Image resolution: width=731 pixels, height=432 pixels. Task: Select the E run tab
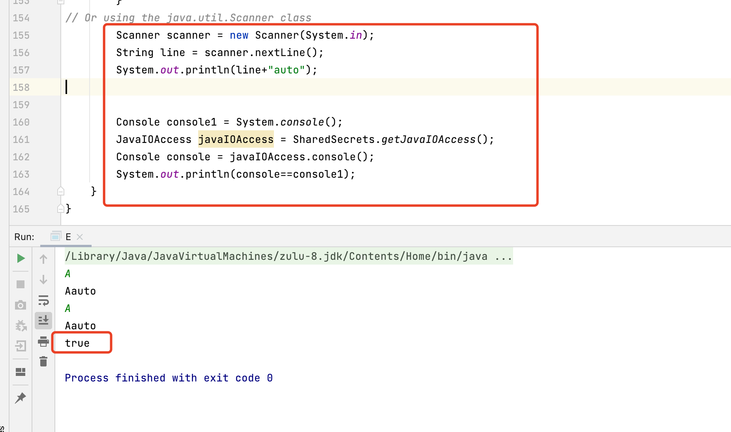(x=68, y=237)
